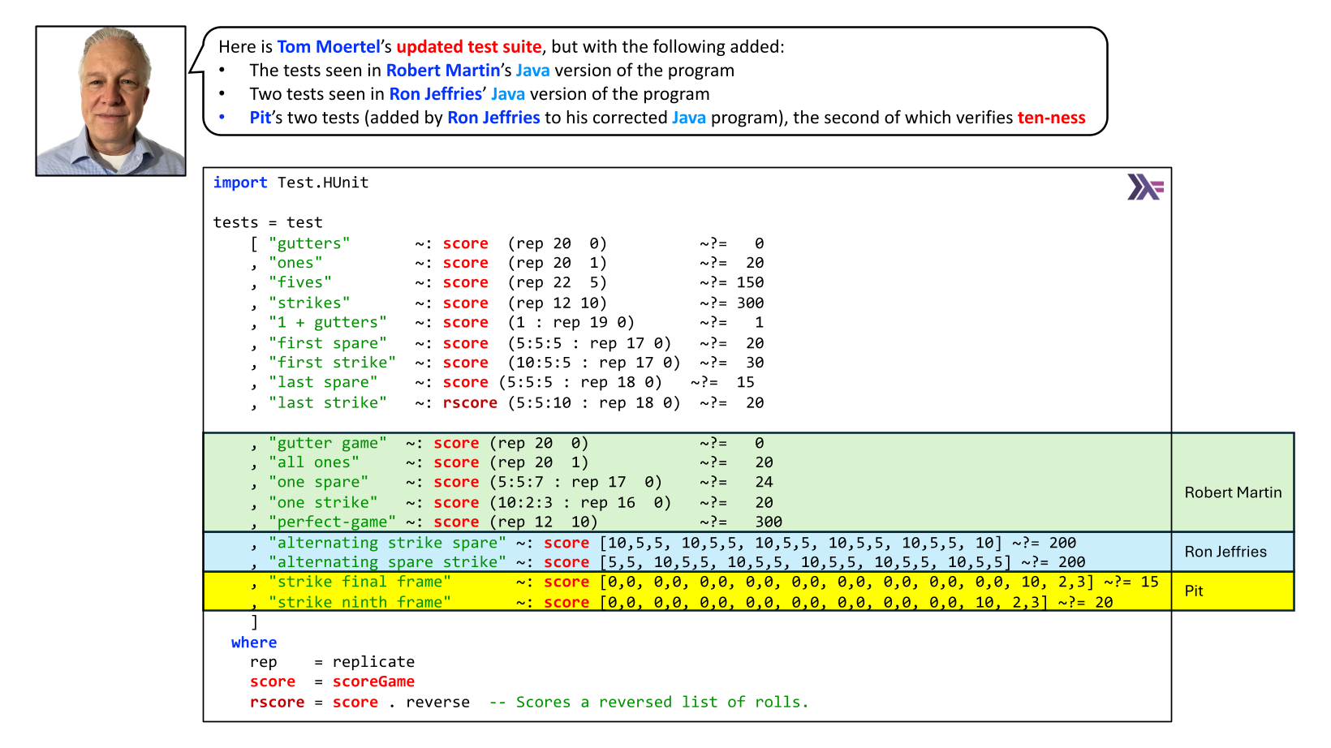This screenshot has height=748, width=1331.
Task: Select the blue "where" keyword
Action: 254,643
